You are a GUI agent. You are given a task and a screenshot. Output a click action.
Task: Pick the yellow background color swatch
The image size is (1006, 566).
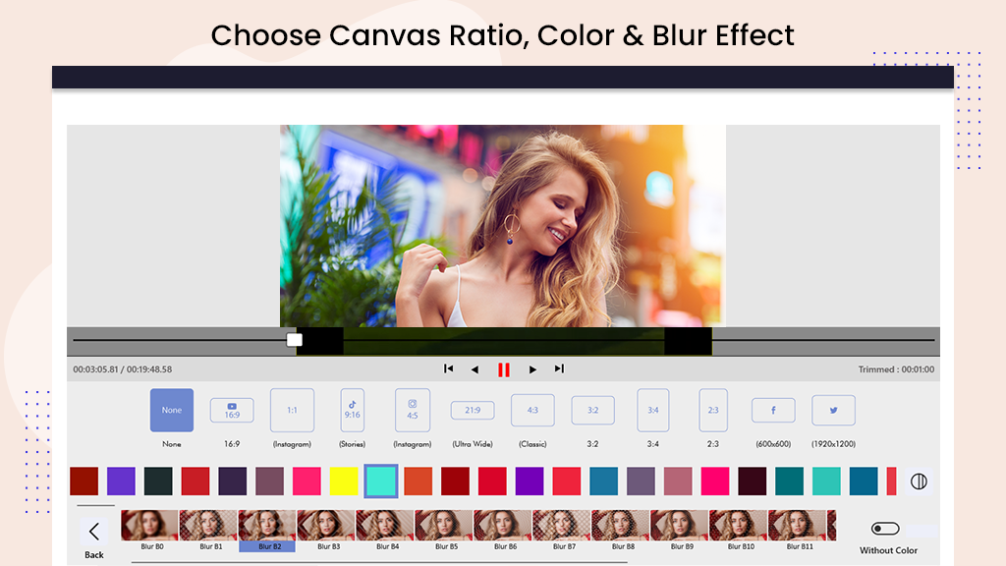pos(344,481)
